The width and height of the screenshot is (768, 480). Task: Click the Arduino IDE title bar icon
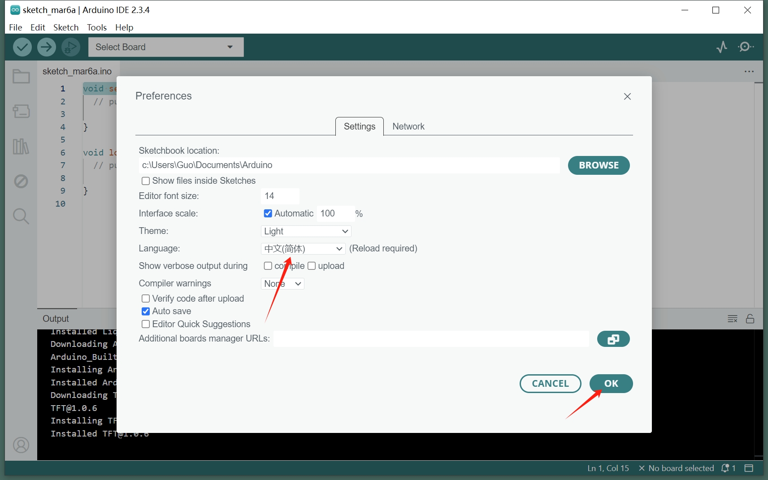click(x=15, y=10)
